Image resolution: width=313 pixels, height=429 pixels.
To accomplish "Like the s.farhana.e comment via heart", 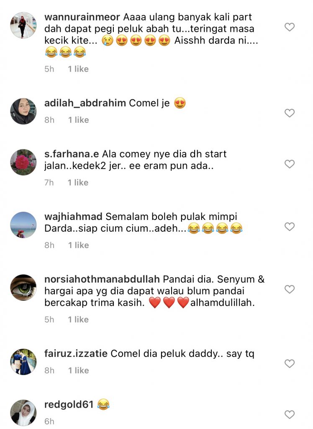I will coord(290,164).
